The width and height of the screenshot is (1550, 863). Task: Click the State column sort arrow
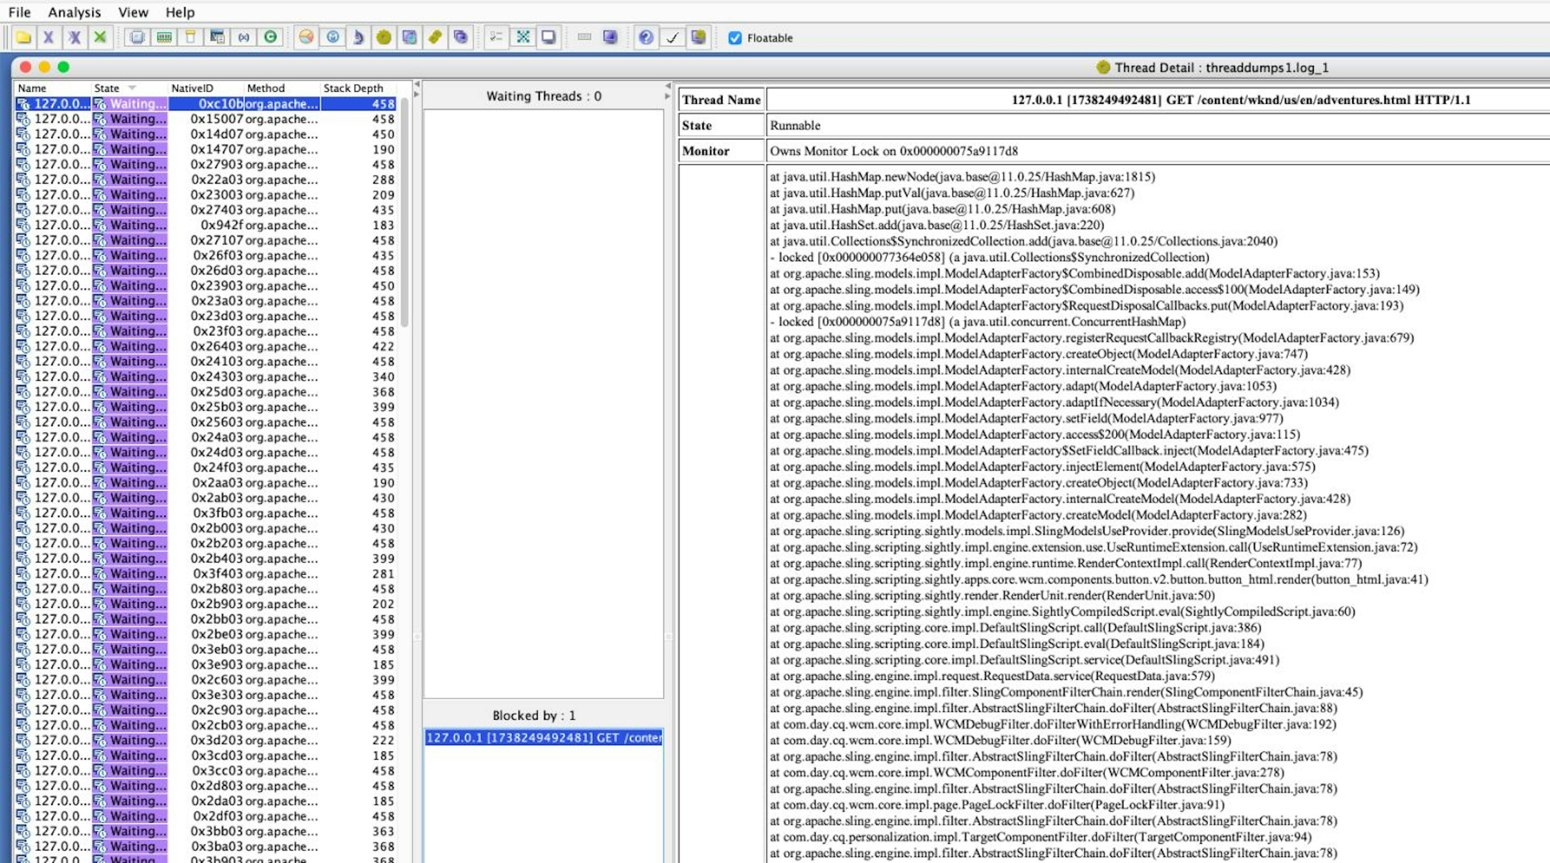pos(132,88)
